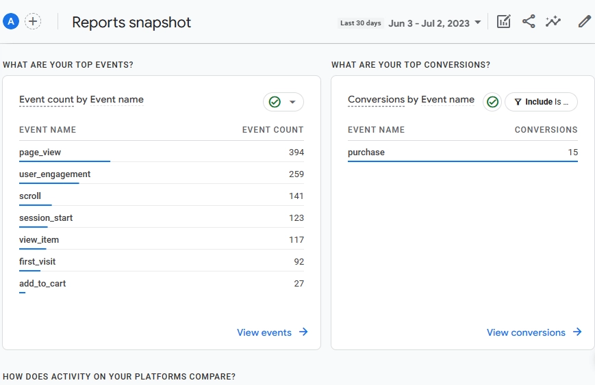The image size is (595, 385).
Task: Click the 'Event count' metric selector label
Action: point(47,100)
